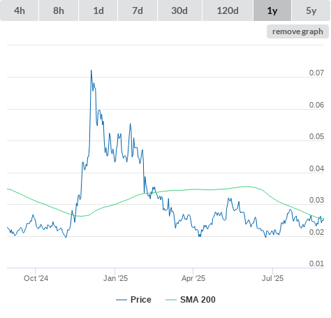The width and height of the screenshot is (331, 318).
Task: Click the 0.05 y-axis value label
Action: click(316, 136)
